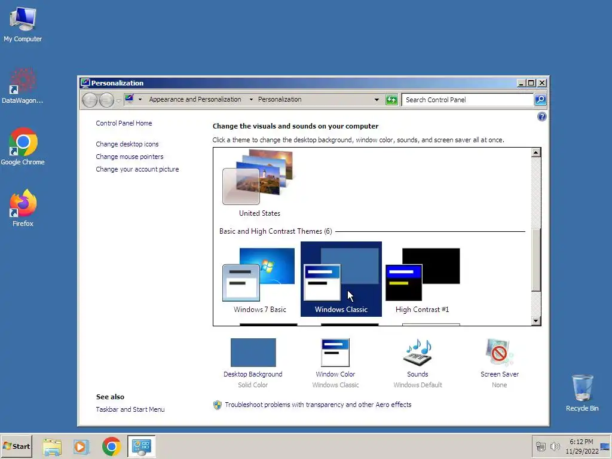
Task: Click the Personalization window title icon
Action: pos(85,82)
